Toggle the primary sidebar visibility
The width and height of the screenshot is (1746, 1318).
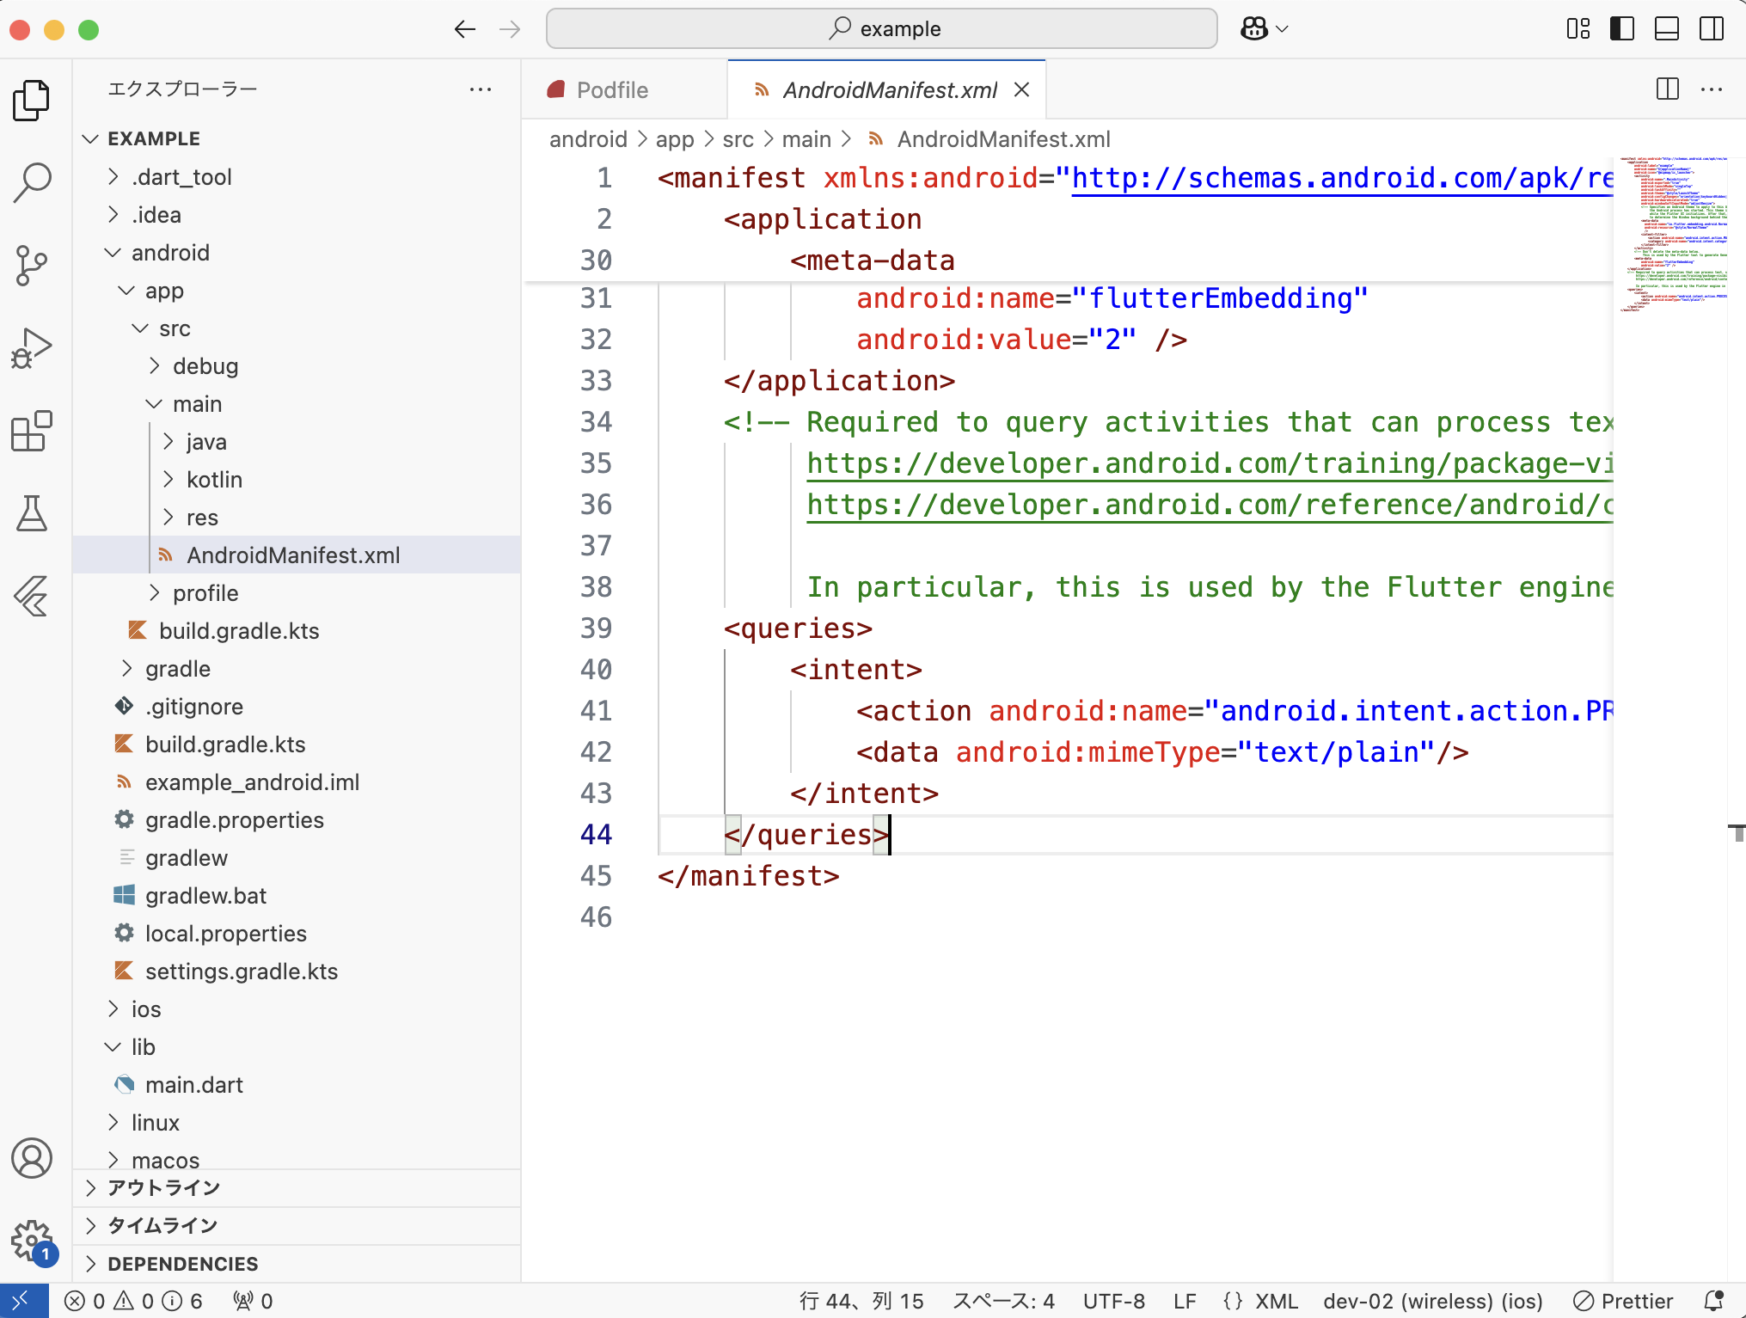(1621, 29)
